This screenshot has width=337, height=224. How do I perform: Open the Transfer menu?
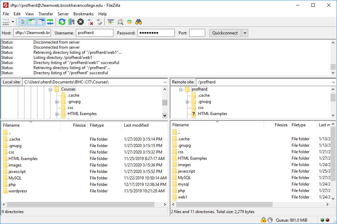(x=46, y=14)
